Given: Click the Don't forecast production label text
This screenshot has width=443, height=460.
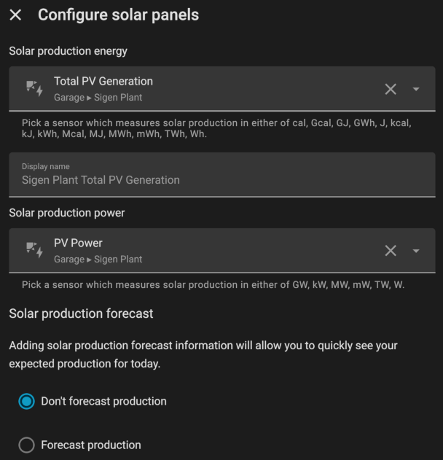Looking at the screenshot, I should (x=103, y=401).
